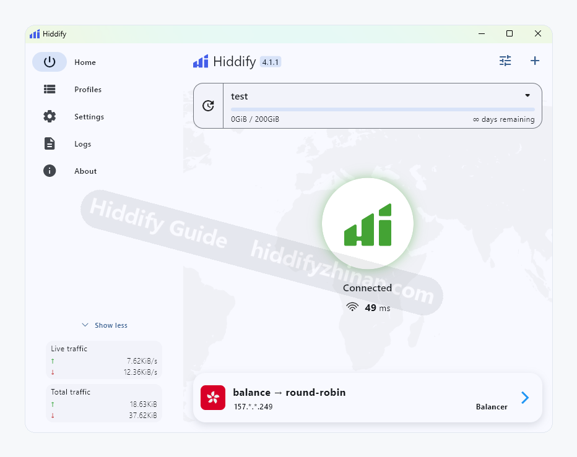577x457 pixels.
Task: Add new profile with plus icon
Action: (x=535, y=61)
